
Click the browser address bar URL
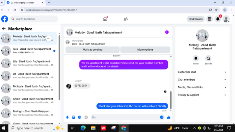click(51, 10)
